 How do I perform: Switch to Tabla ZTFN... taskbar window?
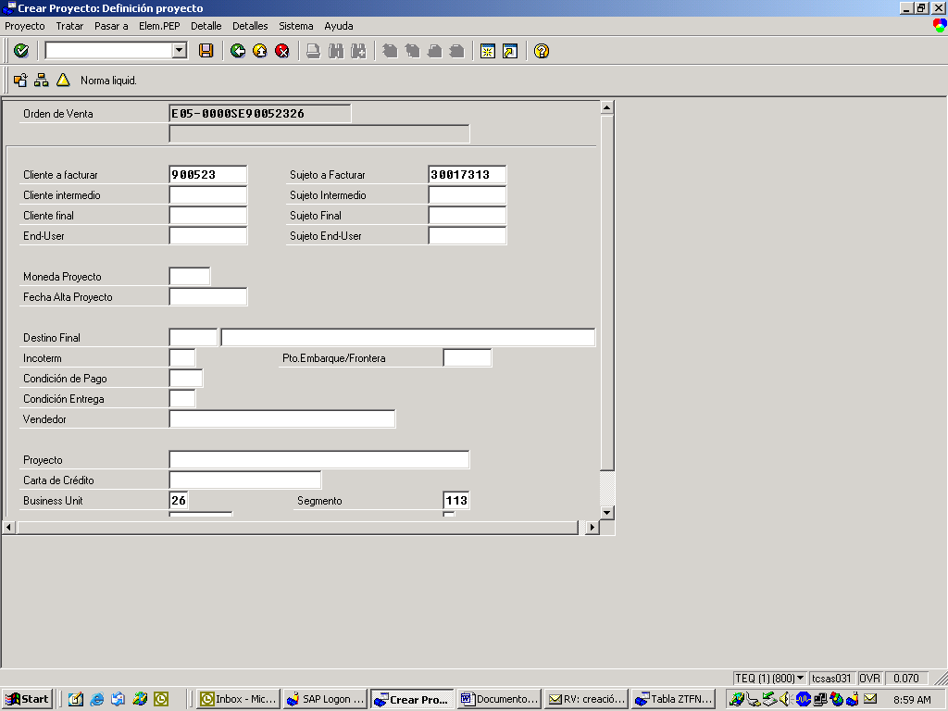(x=674, y=699)
